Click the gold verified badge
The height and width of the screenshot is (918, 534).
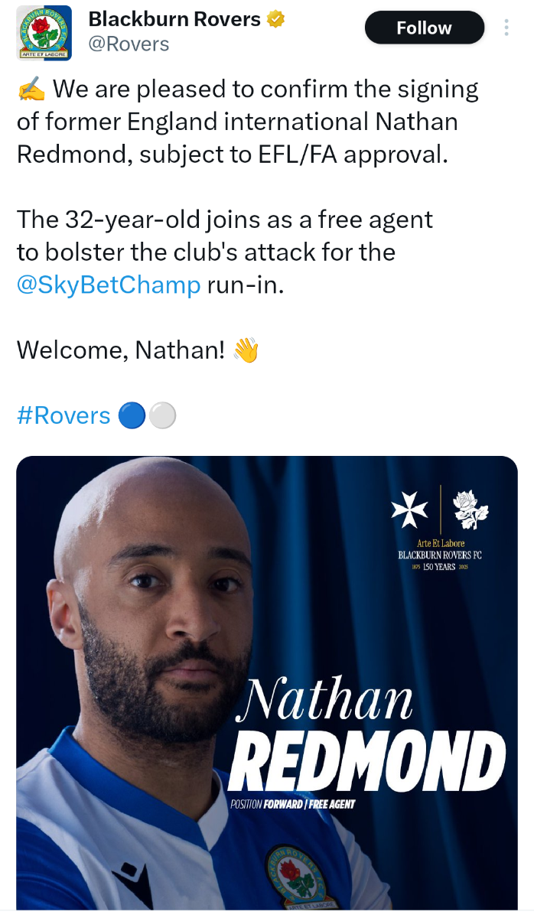pos(275,20)
